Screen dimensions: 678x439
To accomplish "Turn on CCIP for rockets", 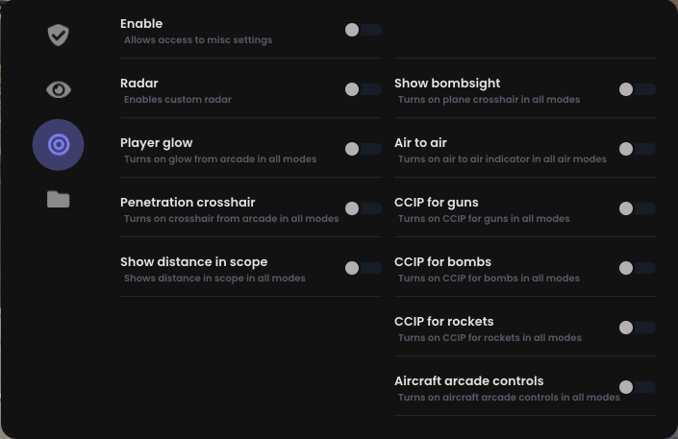I will click(x=637, y=329).
